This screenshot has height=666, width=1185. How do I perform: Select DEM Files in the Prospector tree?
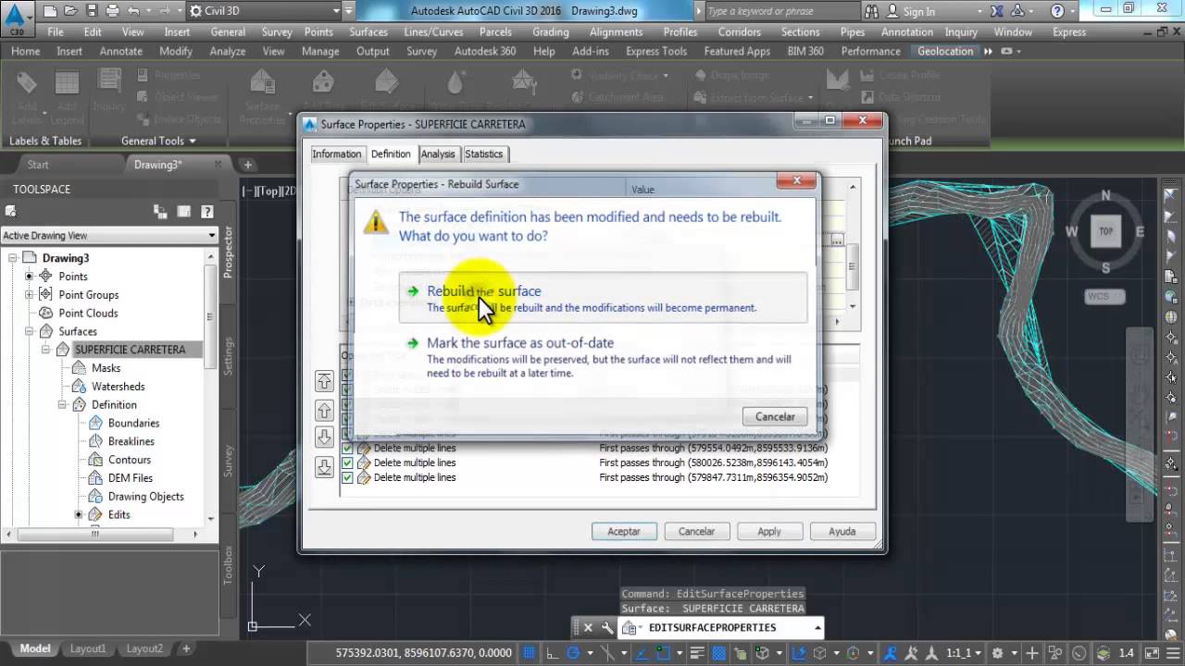pyautogui.click(x=130, y=478)
